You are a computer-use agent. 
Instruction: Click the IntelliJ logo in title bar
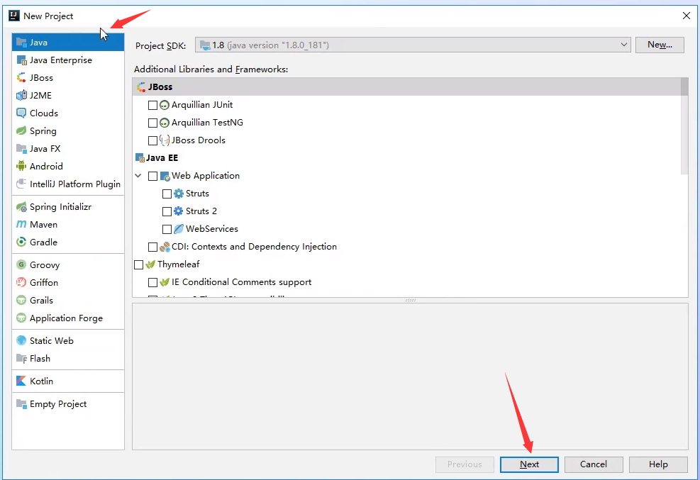click(14, 16)
